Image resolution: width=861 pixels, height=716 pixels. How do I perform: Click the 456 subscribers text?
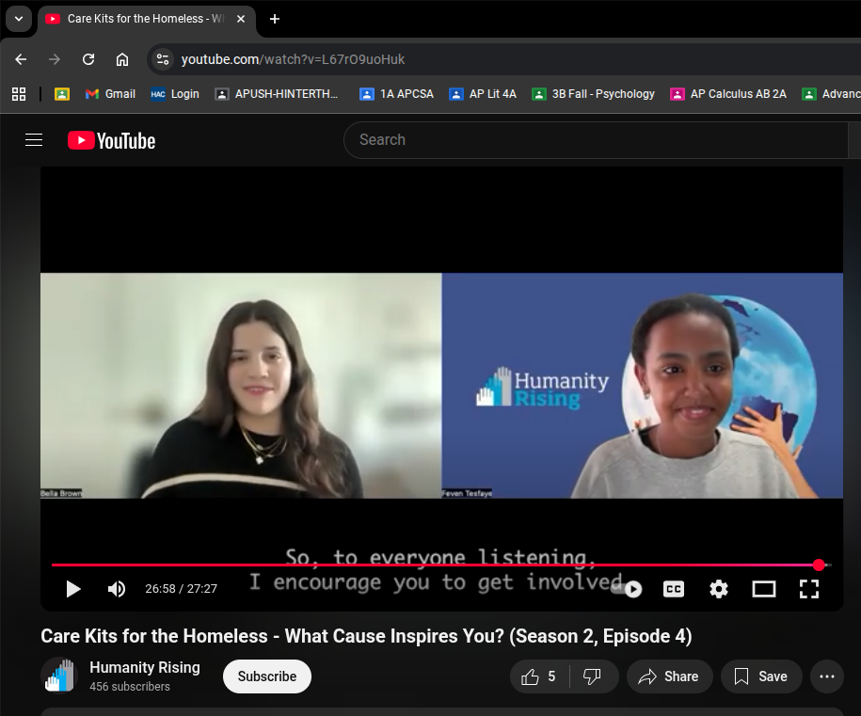tap(130, 686)
